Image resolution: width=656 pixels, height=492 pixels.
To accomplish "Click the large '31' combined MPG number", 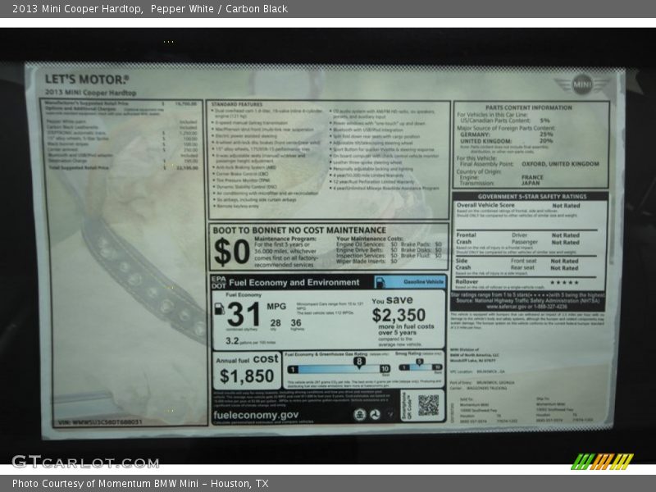I will click(244, 315).
